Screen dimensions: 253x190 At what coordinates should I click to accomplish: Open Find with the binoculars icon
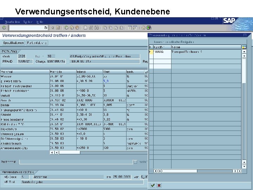[x=91, y=28]
